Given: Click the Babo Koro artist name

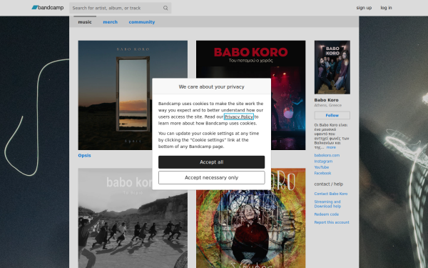Looking at the screenshot, I should click(x=326, y=100).
